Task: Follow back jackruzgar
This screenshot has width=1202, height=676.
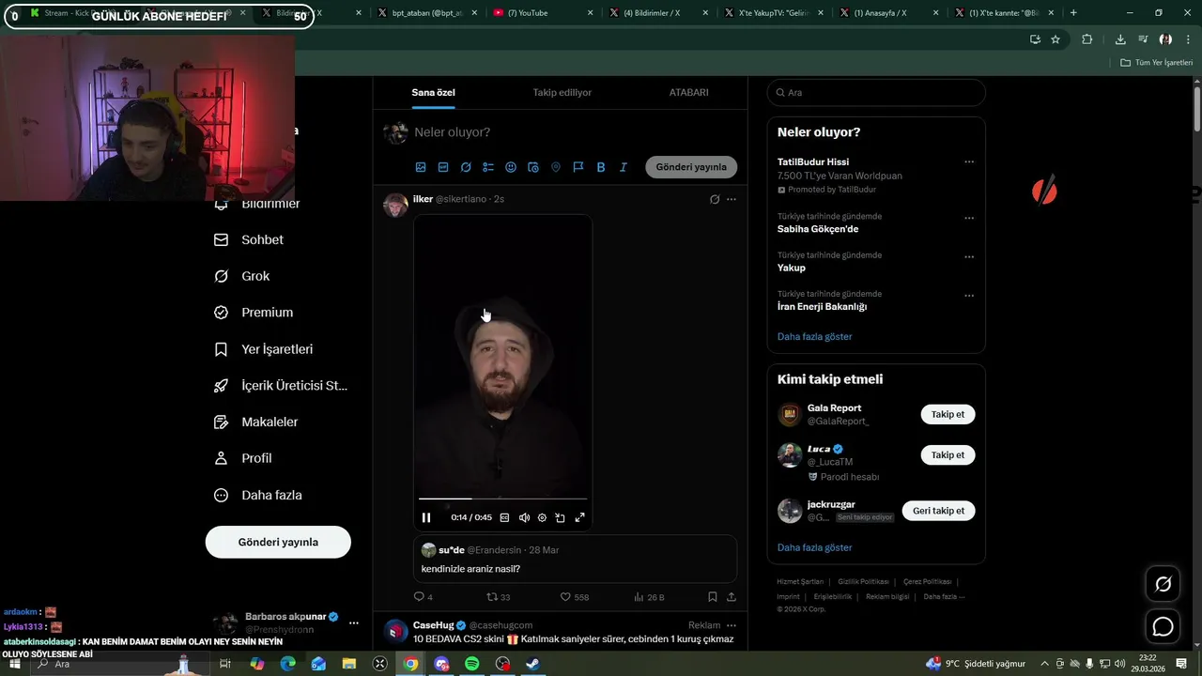Action: 938,511
